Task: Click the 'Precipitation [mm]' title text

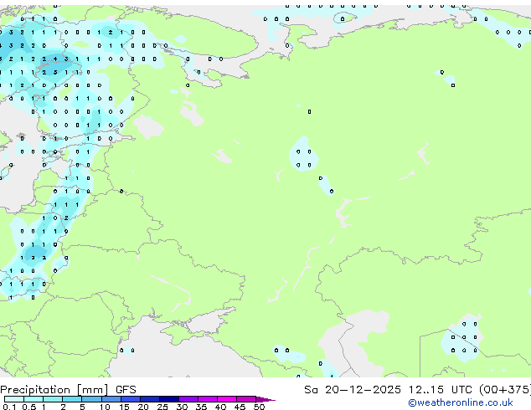Action: click(54, 390)
